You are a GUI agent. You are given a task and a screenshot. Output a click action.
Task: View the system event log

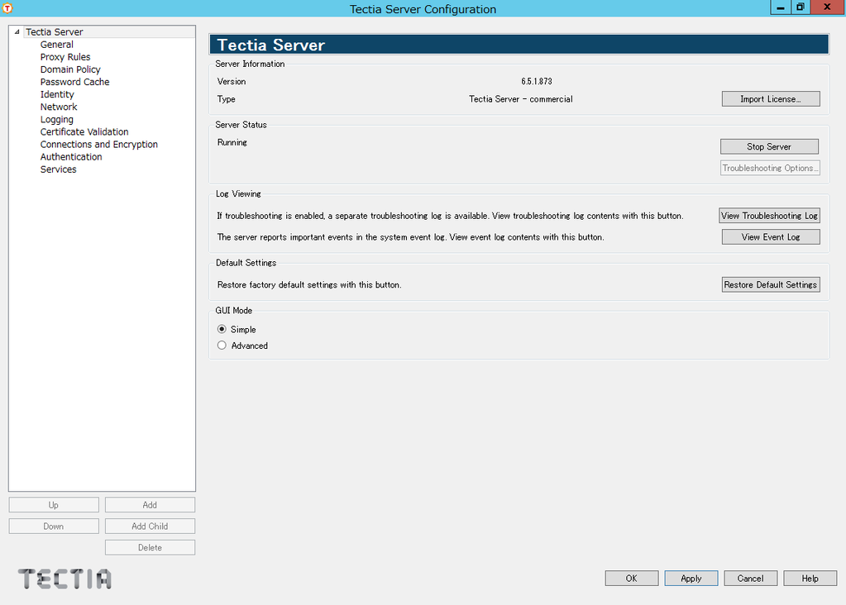(x=771, y=236)
